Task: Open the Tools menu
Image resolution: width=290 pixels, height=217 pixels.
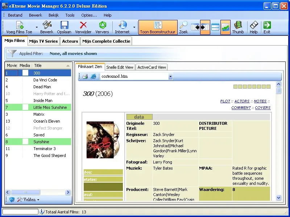Action: coord(70,15)
